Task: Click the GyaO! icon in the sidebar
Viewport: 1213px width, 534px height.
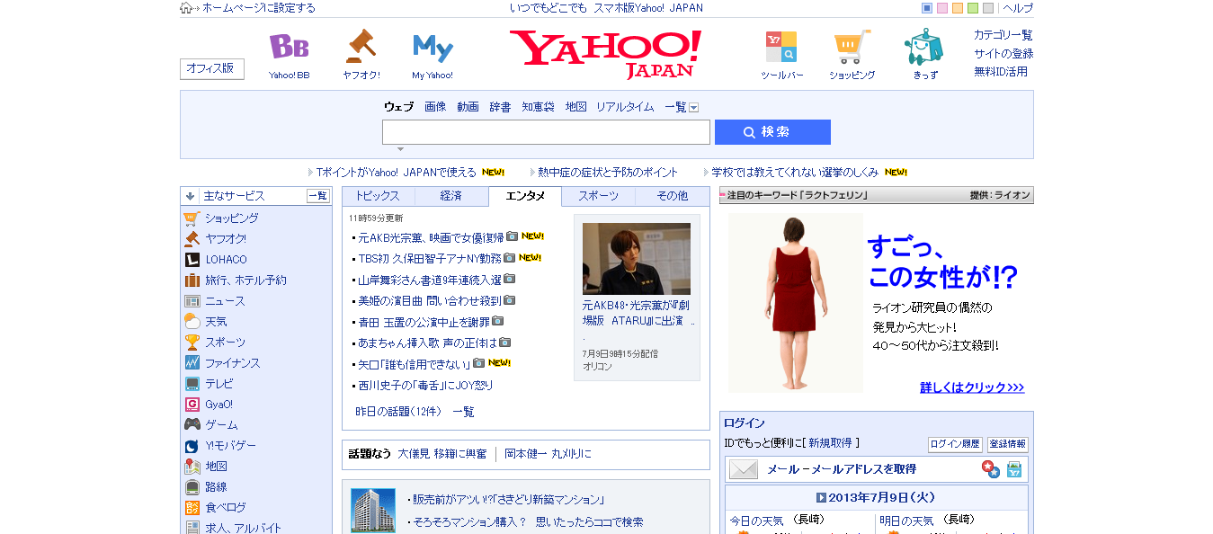Action: point(192,405)
